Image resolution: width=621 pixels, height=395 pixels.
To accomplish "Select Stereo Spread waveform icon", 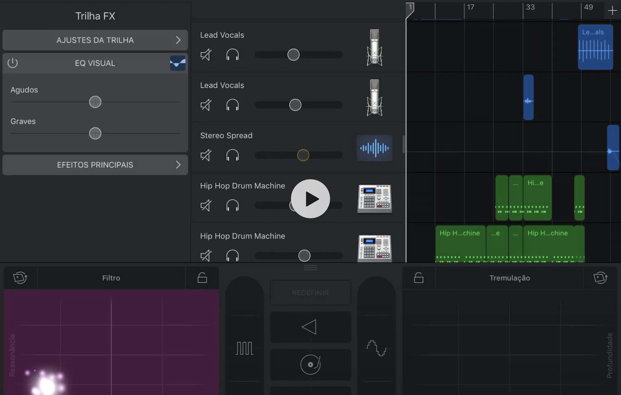I will coord(374,148).
